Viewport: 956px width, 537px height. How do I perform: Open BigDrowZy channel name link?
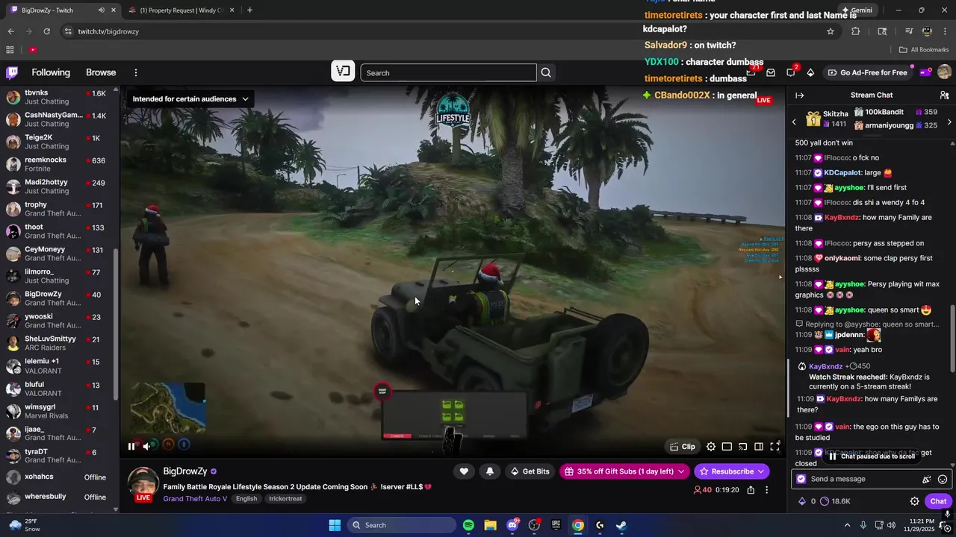coord(185,471)
